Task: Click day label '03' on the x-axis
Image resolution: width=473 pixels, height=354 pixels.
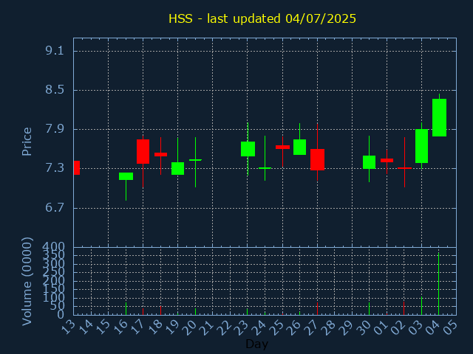Action: 416,327
